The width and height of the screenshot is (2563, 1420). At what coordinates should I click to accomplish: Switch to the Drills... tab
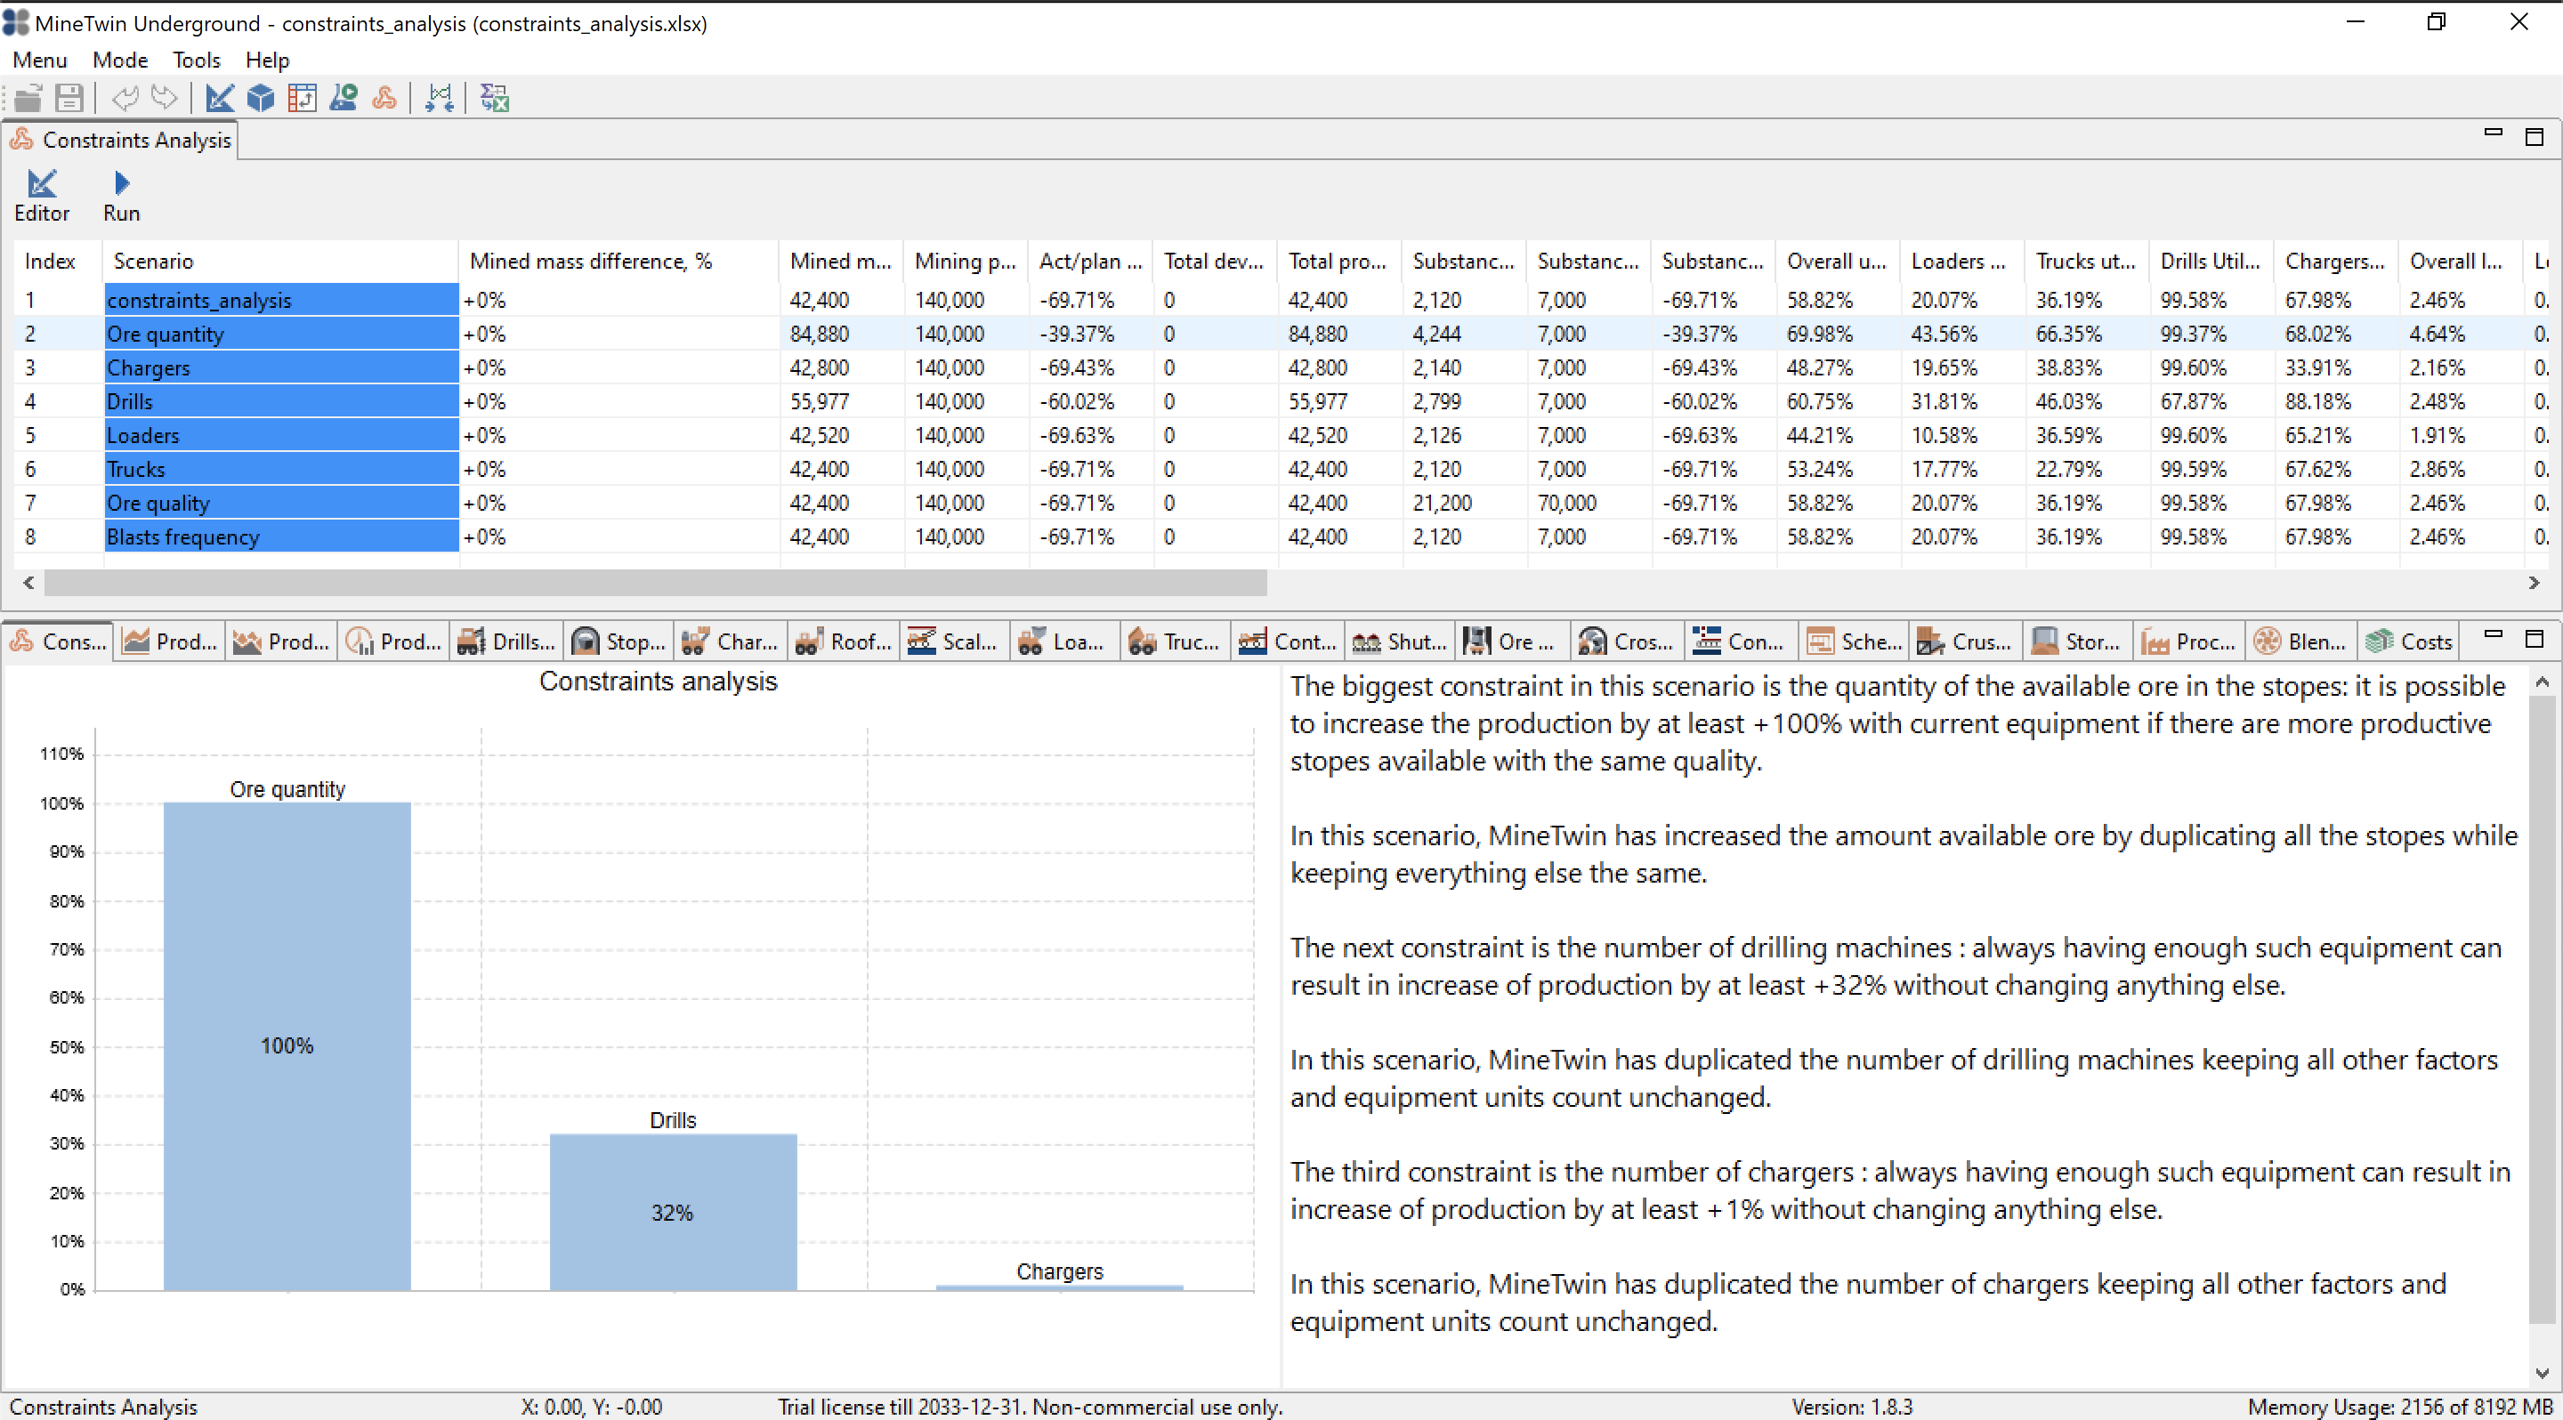point(506,641)
